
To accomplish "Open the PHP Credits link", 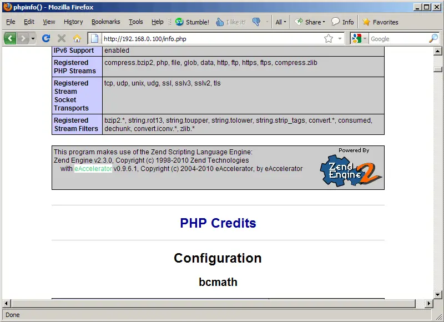I will [x=218, y=223].
